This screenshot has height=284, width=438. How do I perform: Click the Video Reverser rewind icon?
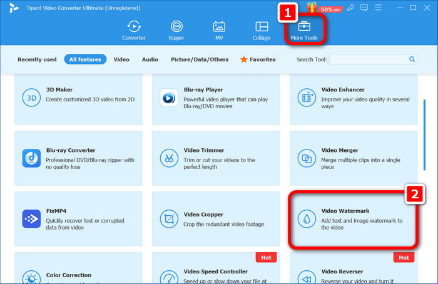pos(307,277)
